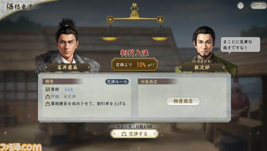
Task: Open the help question mark icon
Action: point(241,6)
